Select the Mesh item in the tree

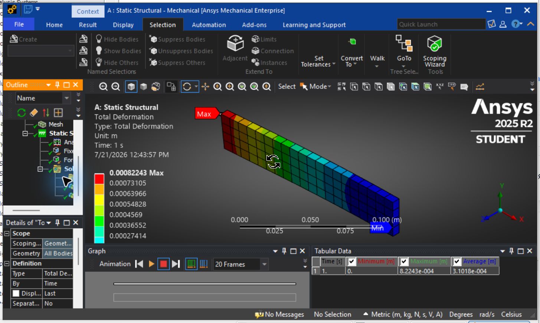[x=56, y=124]
